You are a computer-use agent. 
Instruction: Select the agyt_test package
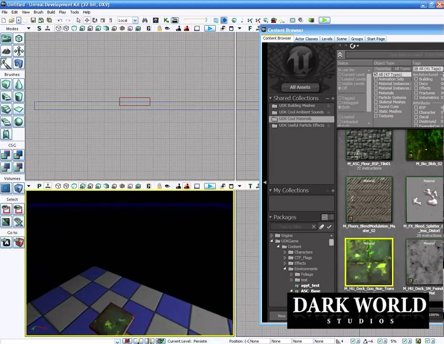point(310,286)
